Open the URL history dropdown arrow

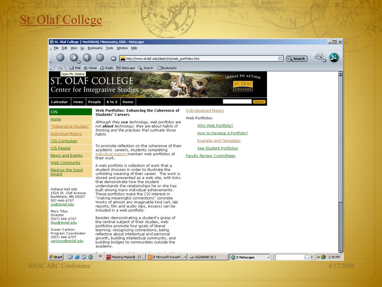pyautogui.click(x=280, y=59)
